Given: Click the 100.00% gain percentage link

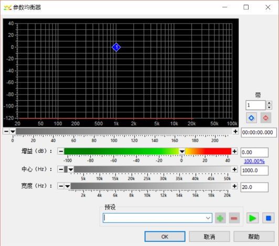Looking at the screenshot, I should coord(254,161).
